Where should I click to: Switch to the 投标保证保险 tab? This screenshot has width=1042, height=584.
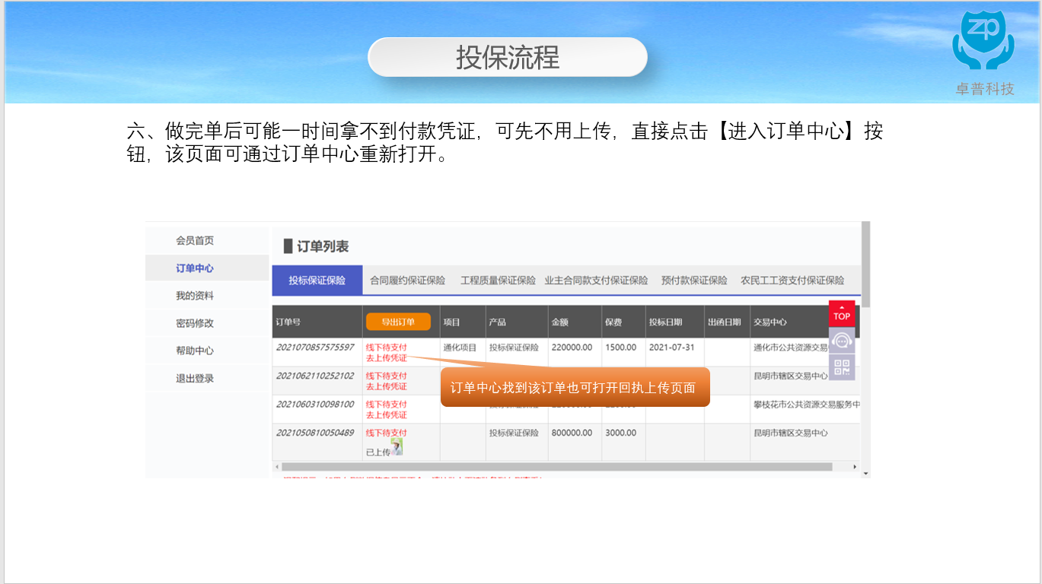coord(317,281)
